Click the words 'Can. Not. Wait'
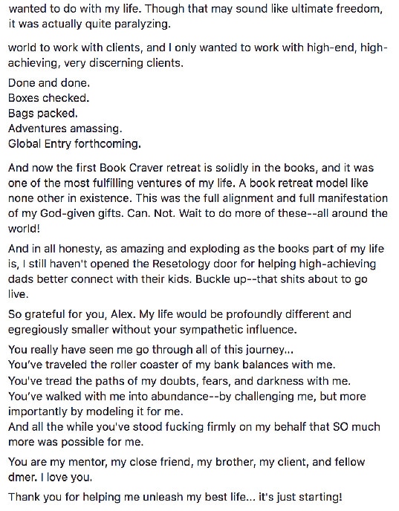The height and width of the screenshot is (511, 399). click(162, 213)
